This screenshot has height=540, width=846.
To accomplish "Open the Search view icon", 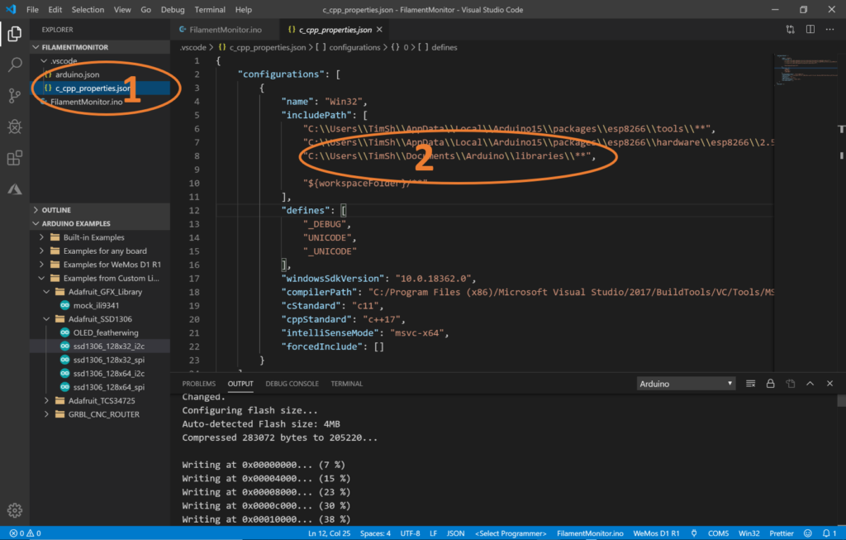I will 15,65.
